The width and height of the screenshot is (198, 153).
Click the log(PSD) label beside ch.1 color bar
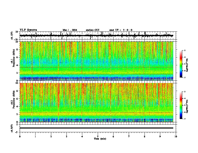pyautogui.click(x=187, y=65)
